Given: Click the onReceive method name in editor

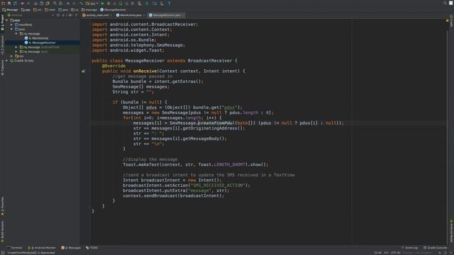Looking at the screenshot, I should (145, 71).
